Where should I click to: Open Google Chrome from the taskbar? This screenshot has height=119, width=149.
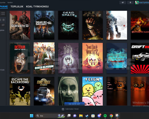(x=111, y=116)
